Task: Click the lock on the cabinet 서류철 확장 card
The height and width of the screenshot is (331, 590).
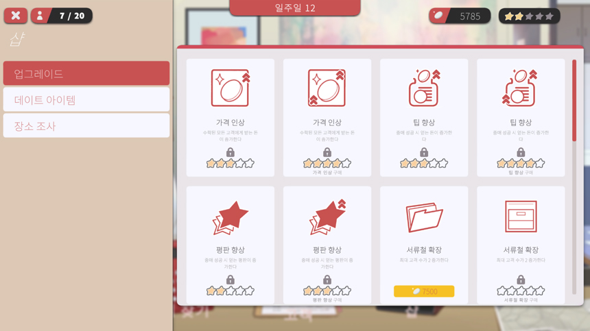Action: coord(521,280)
